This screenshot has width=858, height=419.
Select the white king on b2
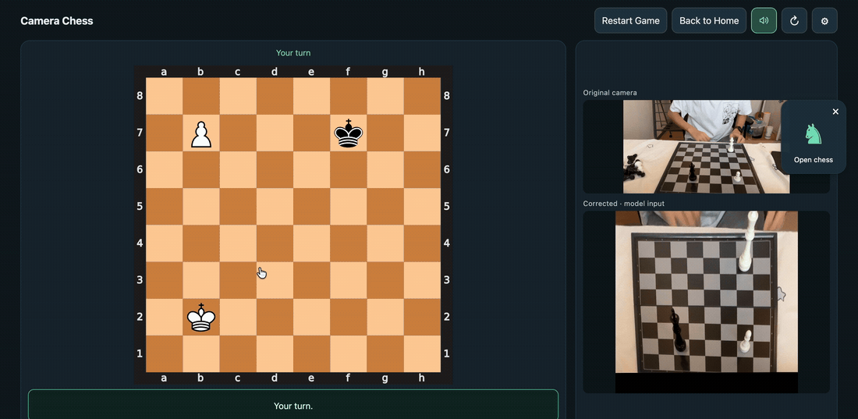coord(200,317)
